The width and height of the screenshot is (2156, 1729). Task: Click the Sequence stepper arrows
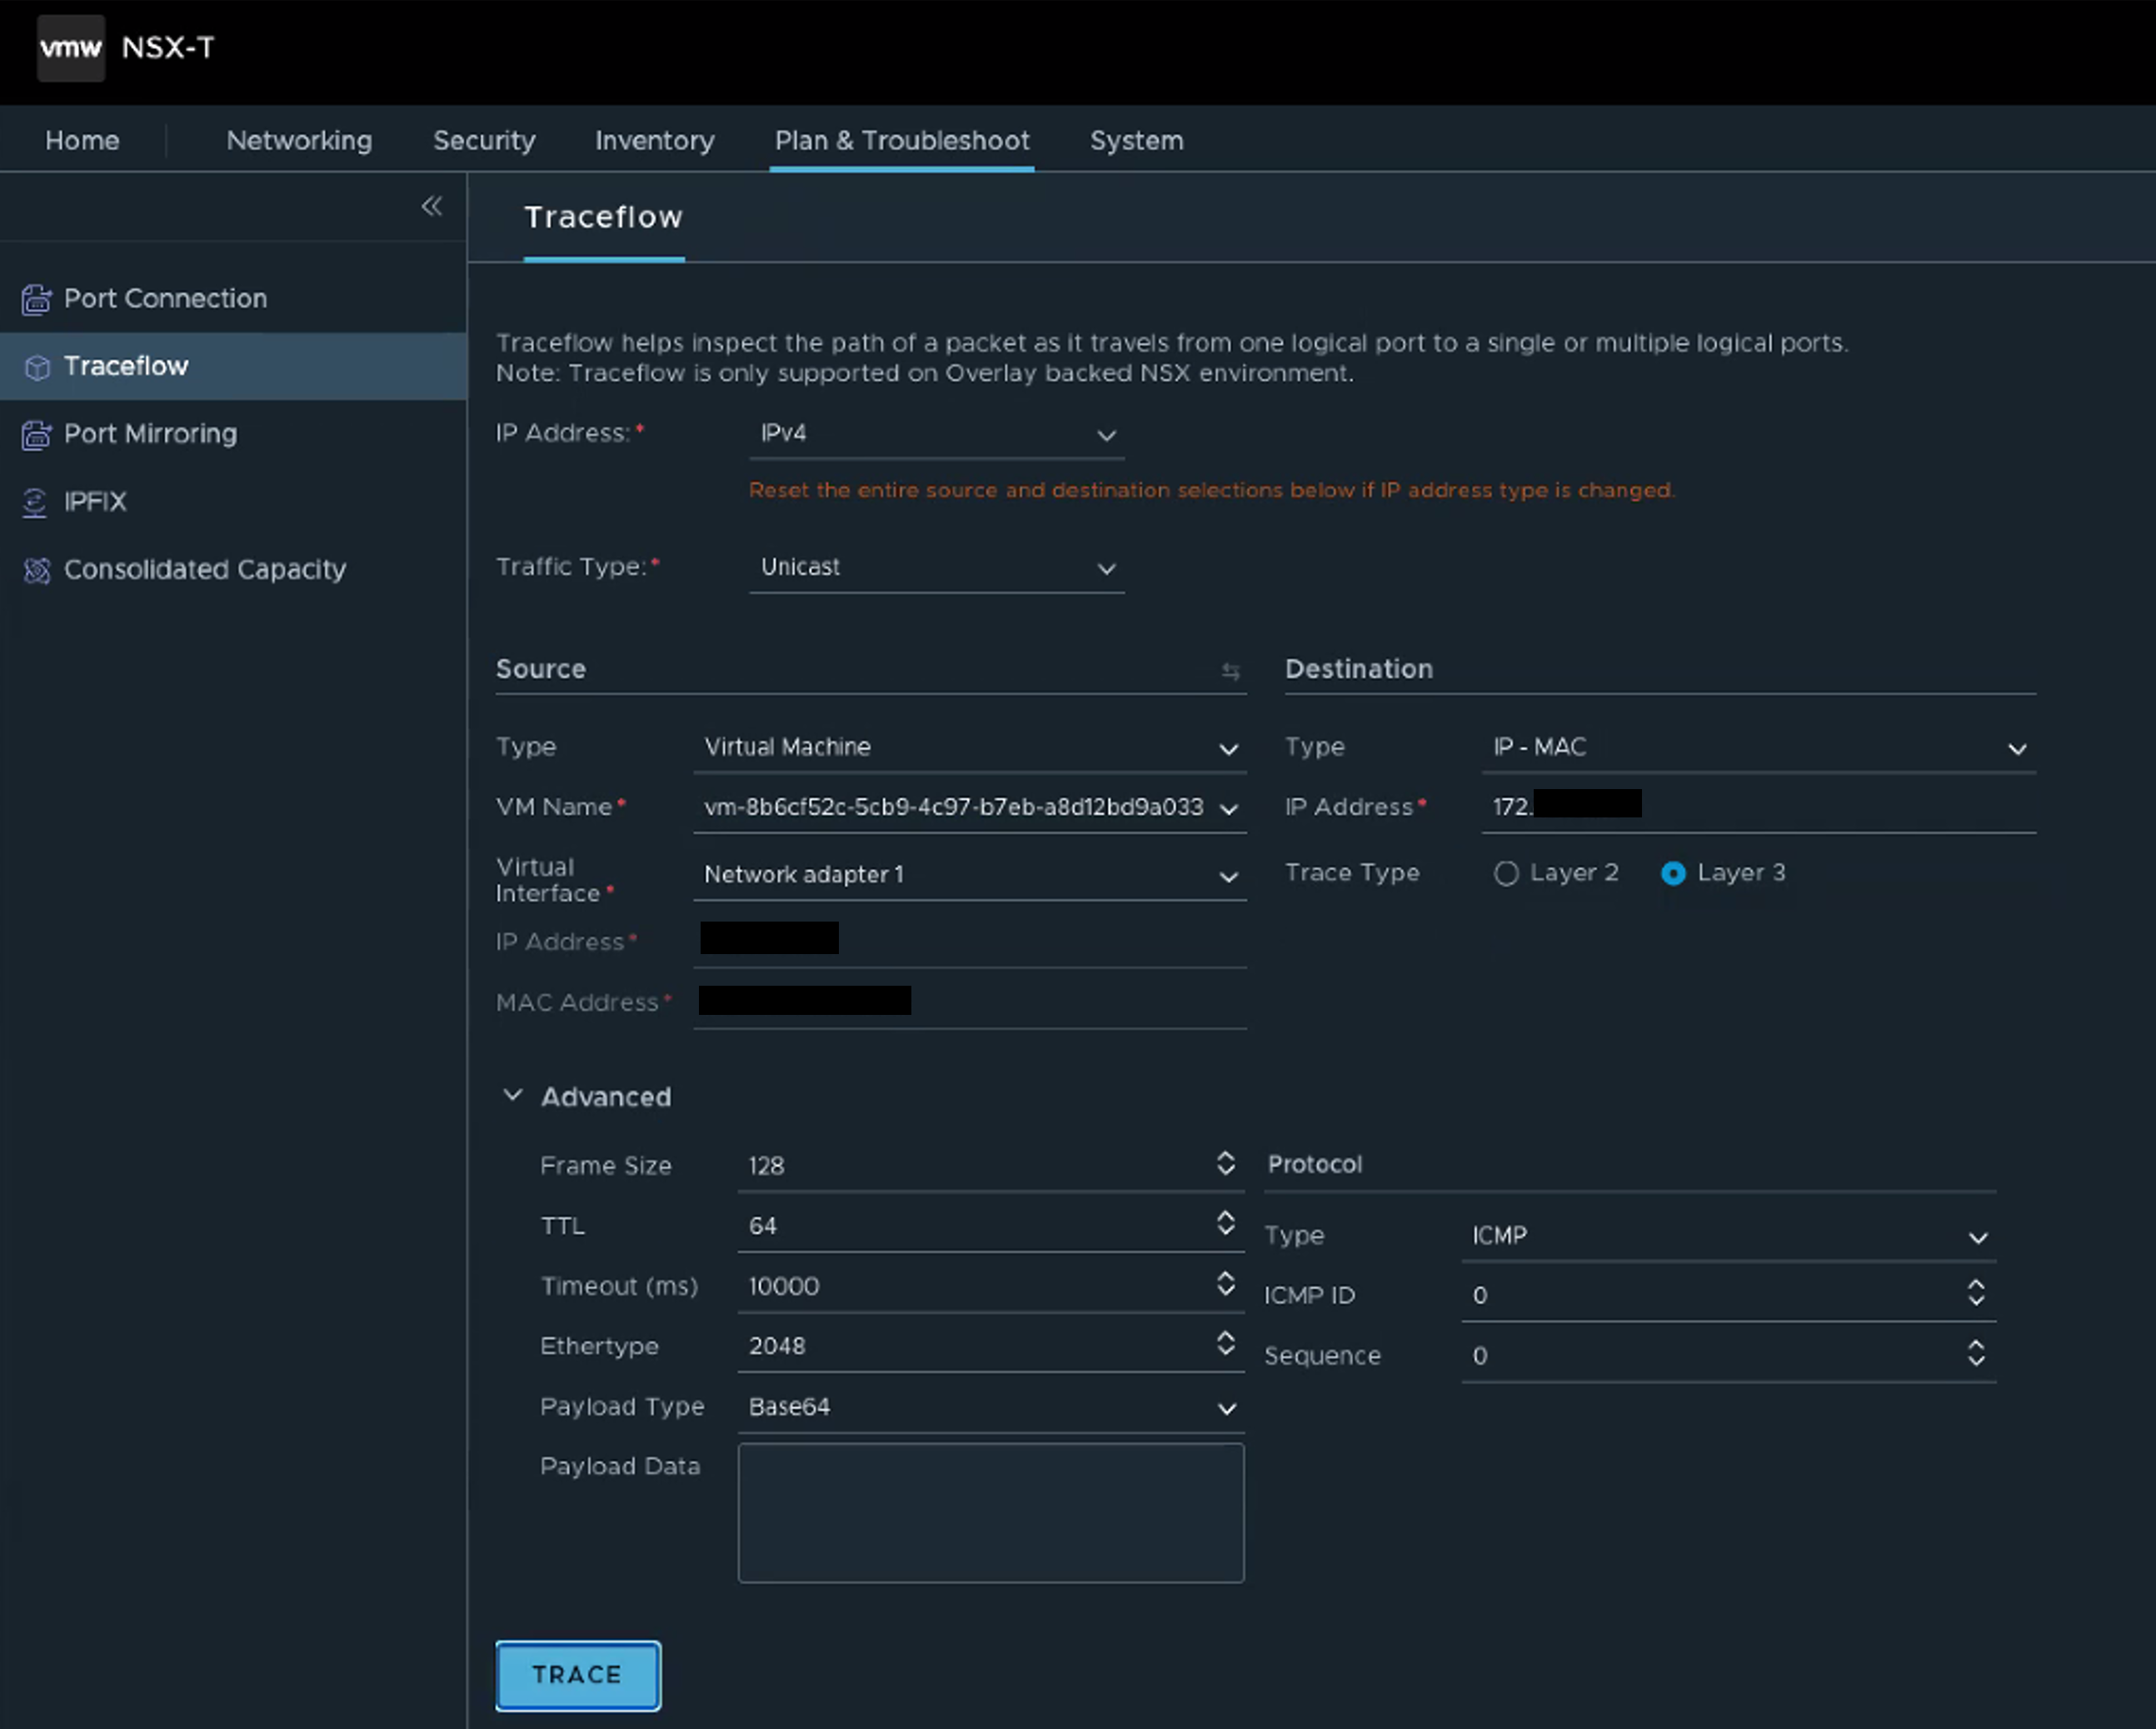coord(1976,1353)
